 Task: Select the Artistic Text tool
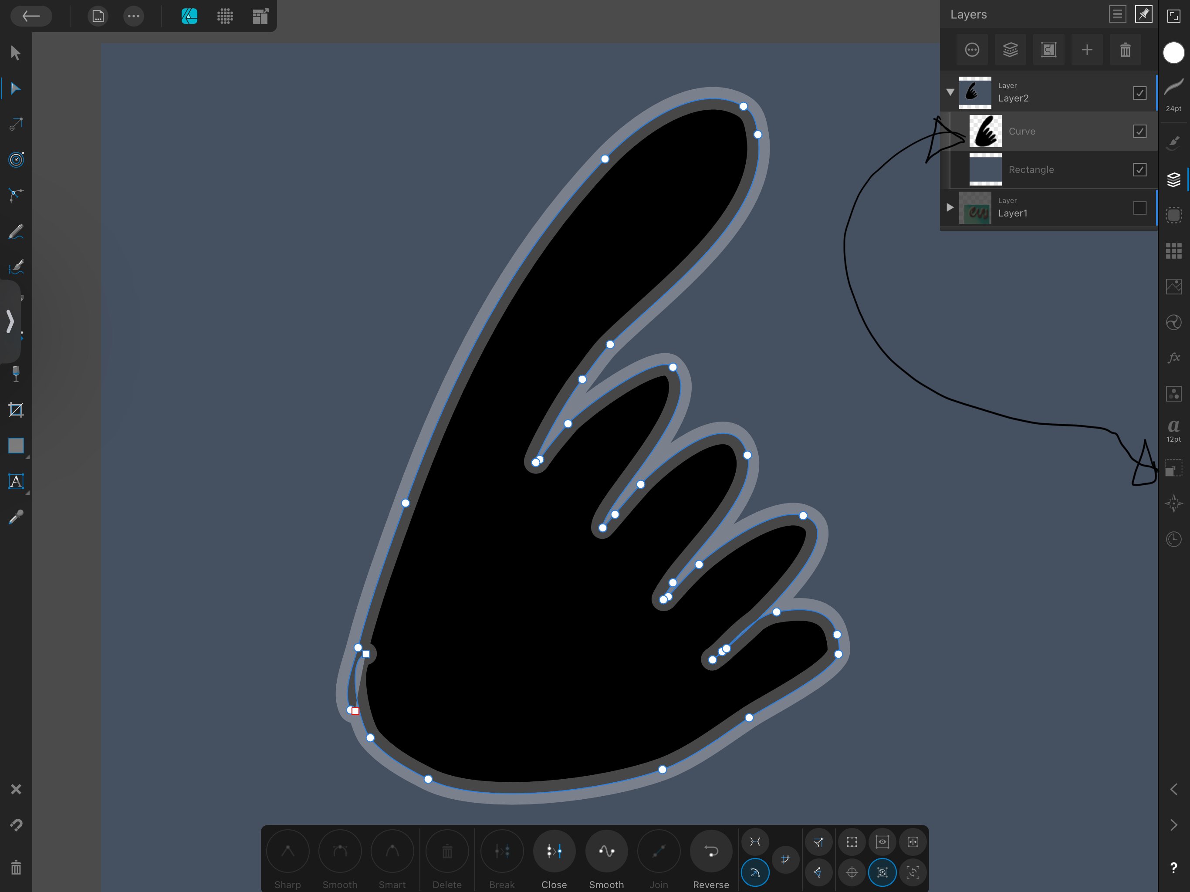coord(16,482)
